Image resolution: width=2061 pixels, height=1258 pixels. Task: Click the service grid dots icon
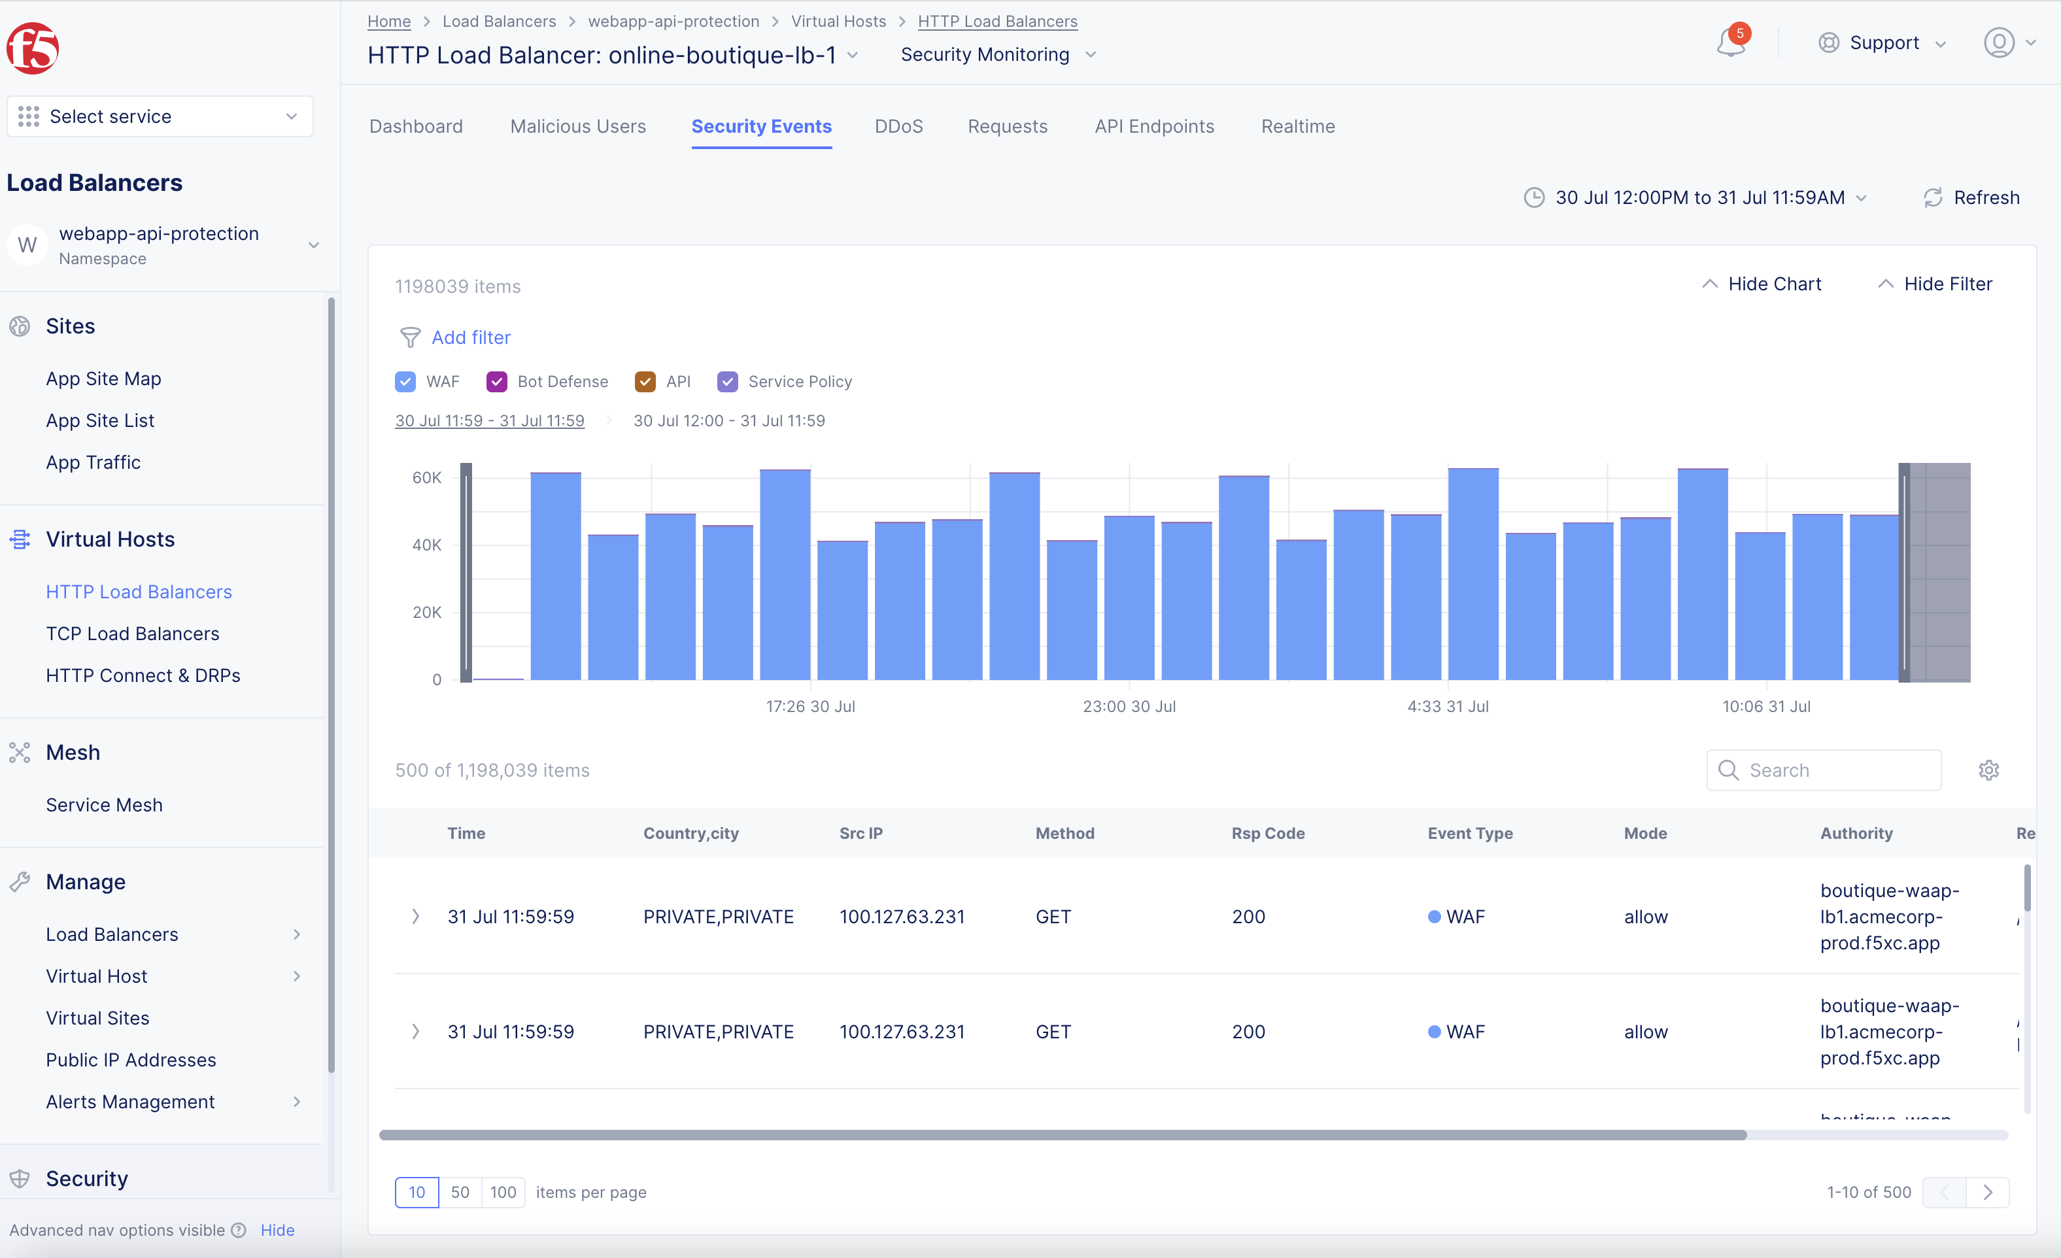[x=28, y=116]
